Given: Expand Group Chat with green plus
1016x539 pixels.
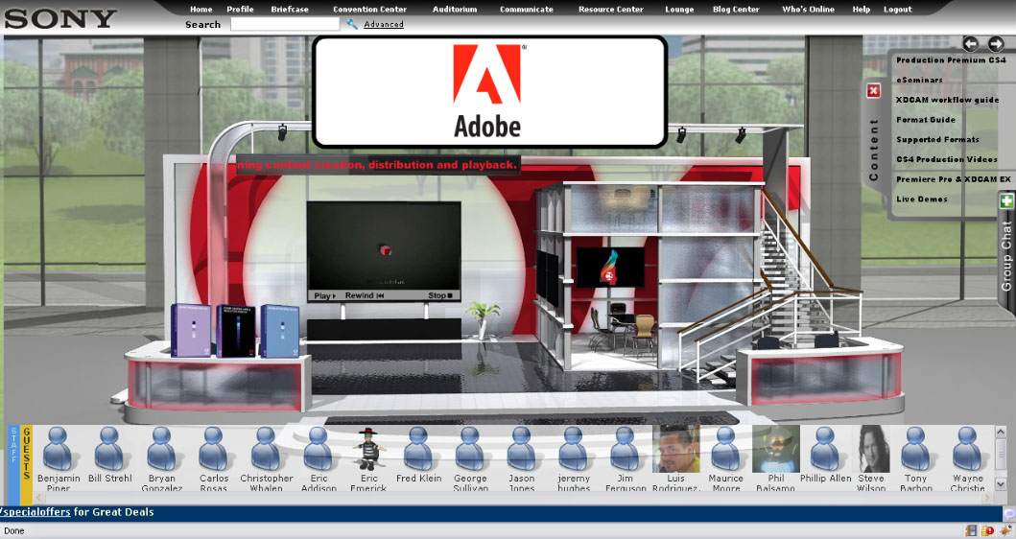Looking at the screenshot, I should [x=1005, y=201].
